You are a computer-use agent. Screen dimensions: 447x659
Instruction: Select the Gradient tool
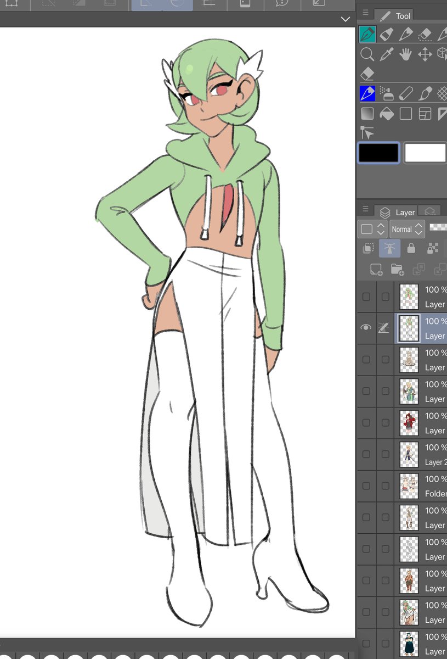367,113
